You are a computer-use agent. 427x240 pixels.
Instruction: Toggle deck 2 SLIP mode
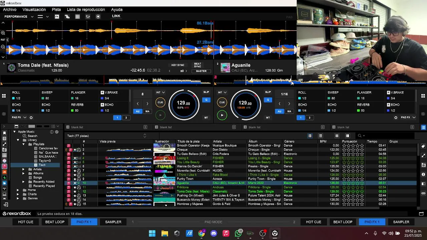(268, 92)
